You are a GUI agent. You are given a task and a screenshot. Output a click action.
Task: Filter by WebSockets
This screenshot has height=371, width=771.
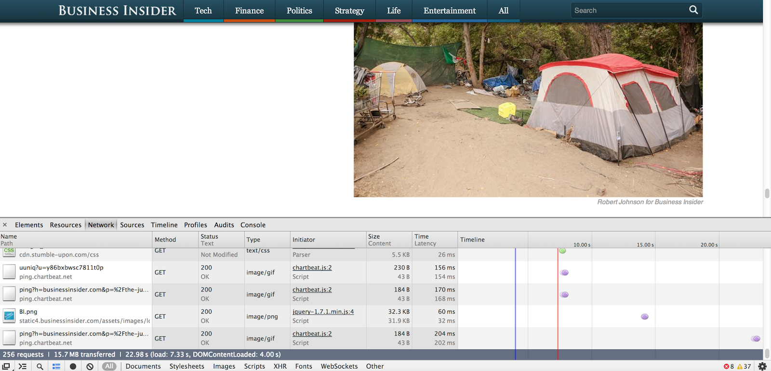click(x=339, y=366)
